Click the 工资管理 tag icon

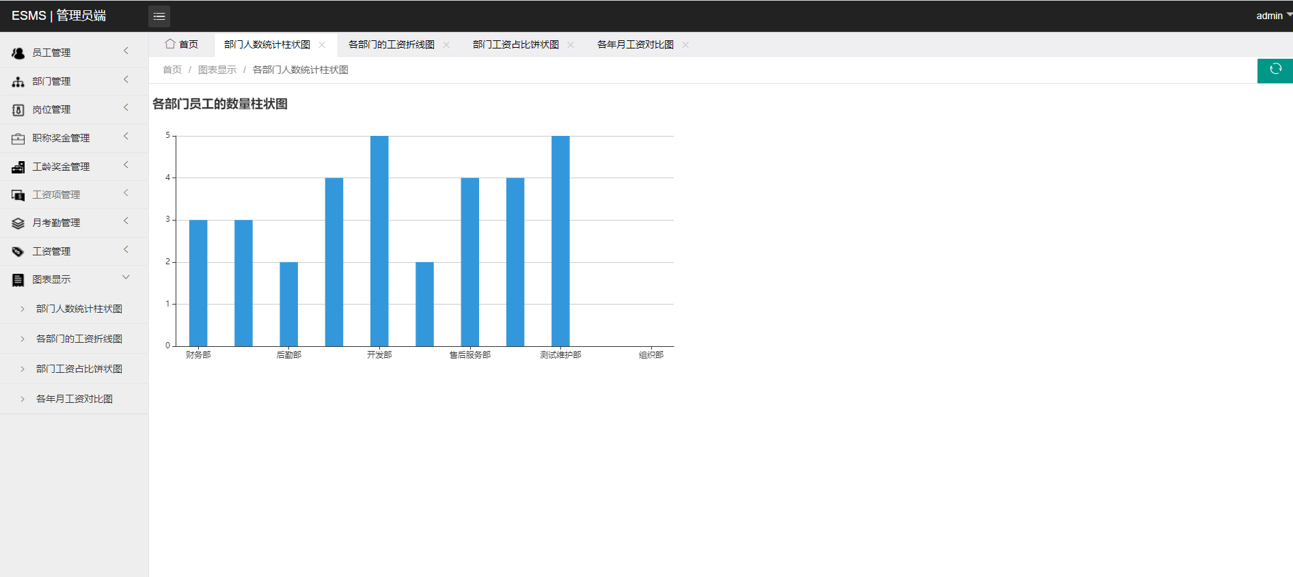click(x=18, y=252)
